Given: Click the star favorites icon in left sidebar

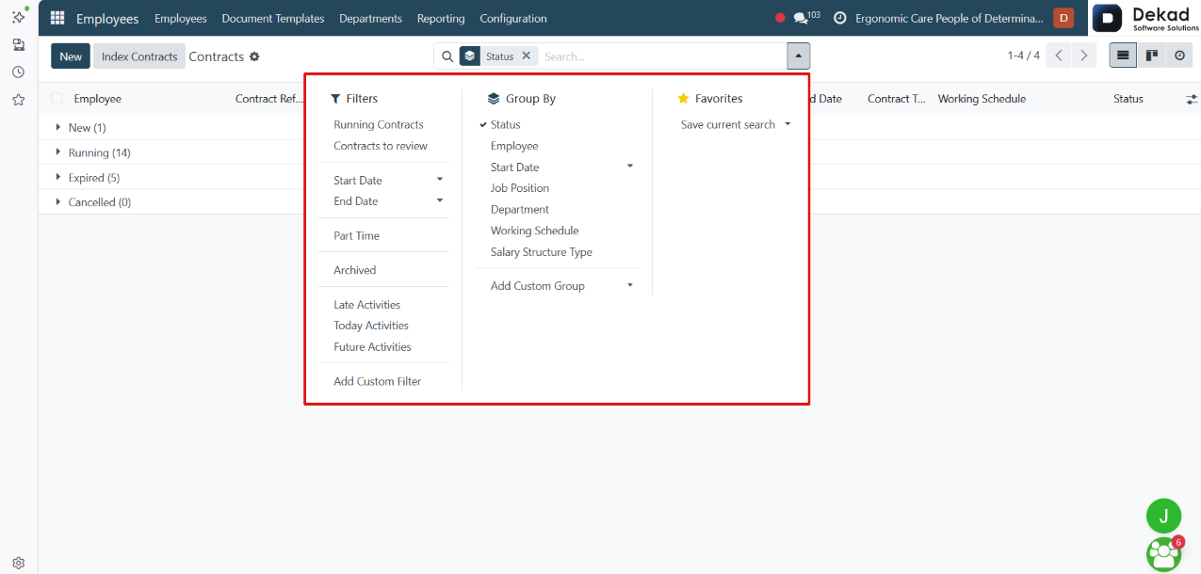Looking at the screenshot, I should (18, 99).
